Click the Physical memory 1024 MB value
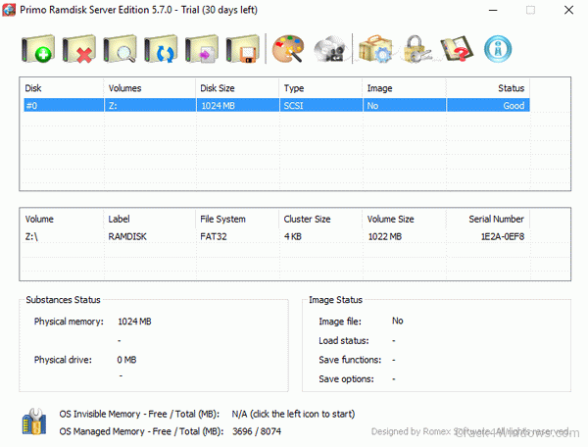 coord(134,322)
